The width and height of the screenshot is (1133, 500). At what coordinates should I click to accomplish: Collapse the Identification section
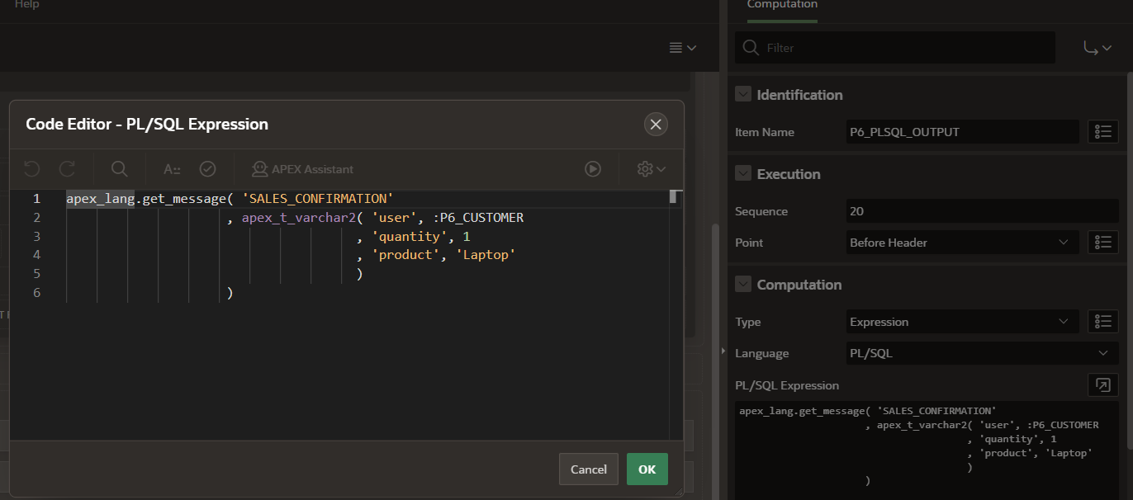tap(743, 95)
